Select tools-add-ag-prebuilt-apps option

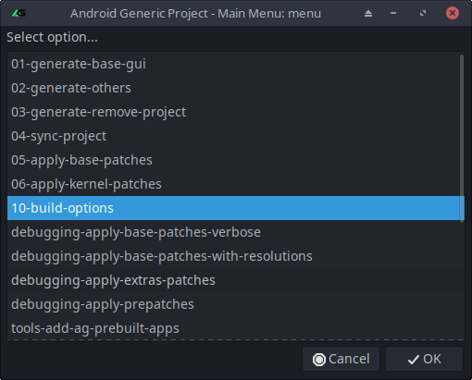(x=236, y=328)
